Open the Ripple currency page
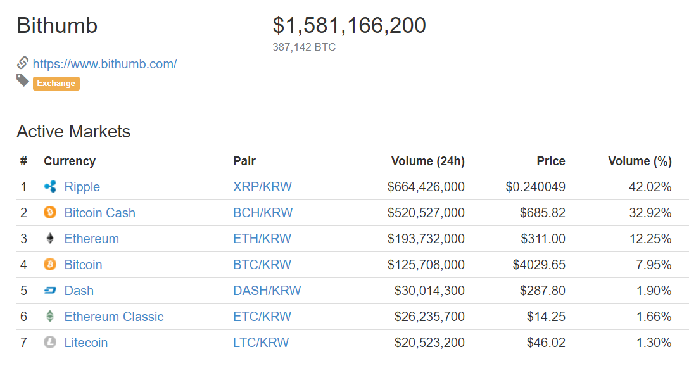The image size is (689, 373). (x=82, y=187)
